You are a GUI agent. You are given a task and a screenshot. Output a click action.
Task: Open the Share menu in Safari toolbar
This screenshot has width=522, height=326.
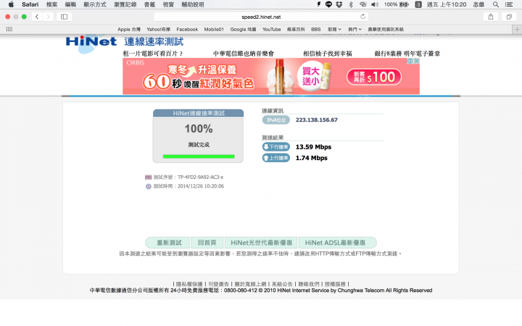pyautogui.click(x=491, y=17)
